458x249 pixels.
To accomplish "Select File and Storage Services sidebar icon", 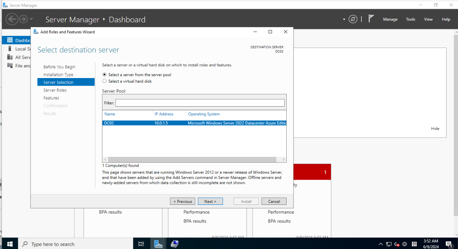I will (x=10, y=65).
